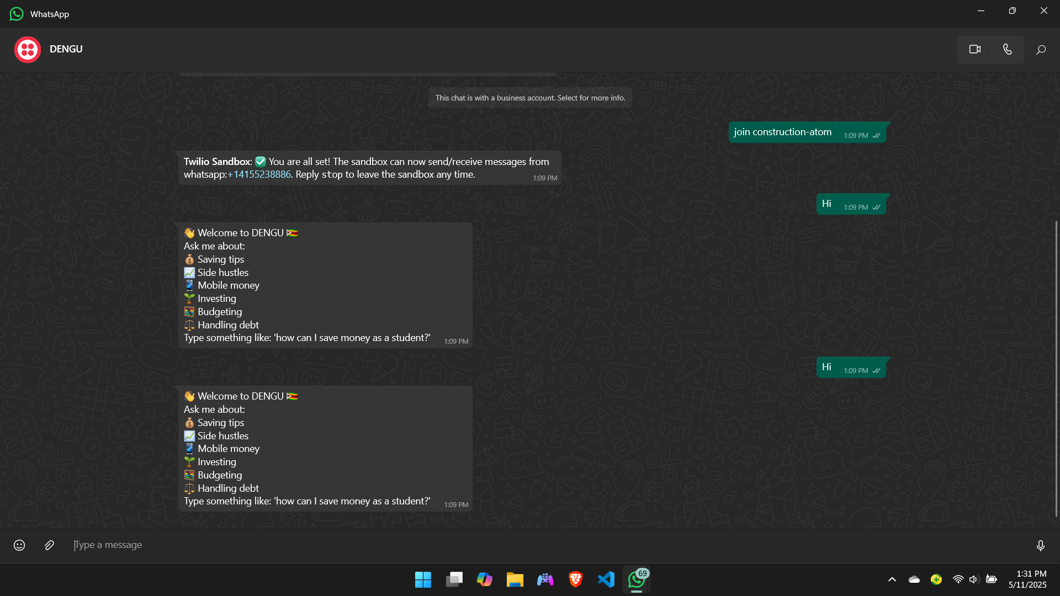The height and width of the screenshot is (596, 1060).
Task: Open Brave browser from taskbar
Action: pos(575,579)
